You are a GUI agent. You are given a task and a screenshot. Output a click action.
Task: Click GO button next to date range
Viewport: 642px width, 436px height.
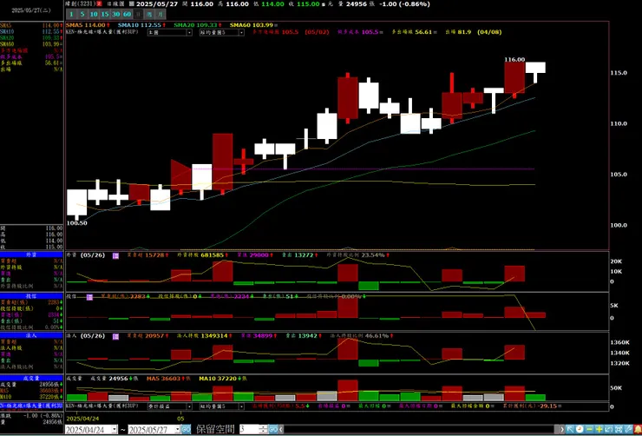pos(187,429)
